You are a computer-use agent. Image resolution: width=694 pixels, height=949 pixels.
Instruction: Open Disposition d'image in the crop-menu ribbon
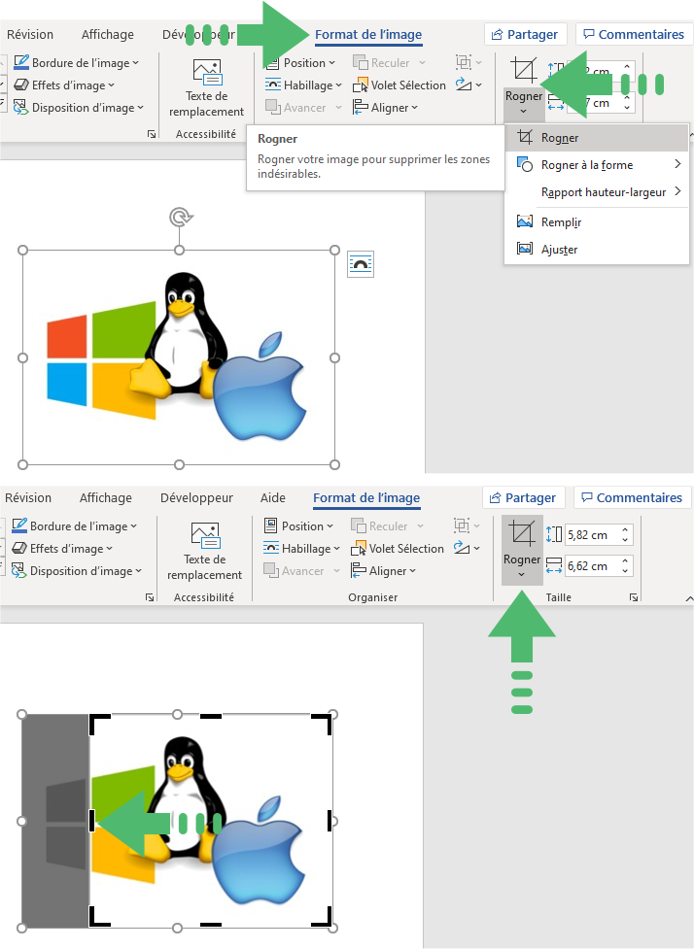point(79,108)
